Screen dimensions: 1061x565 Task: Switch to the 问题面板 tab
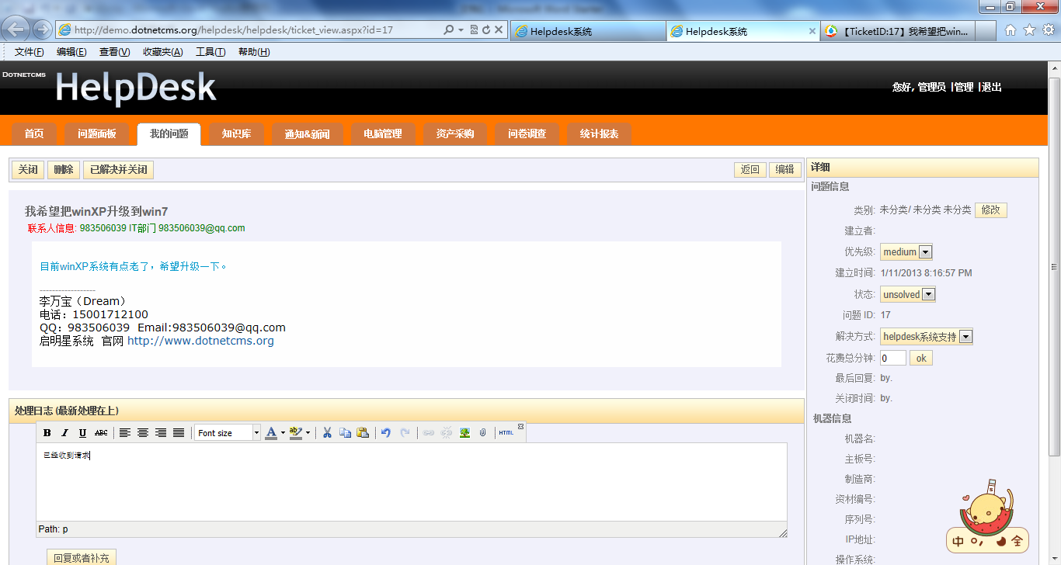97,134
